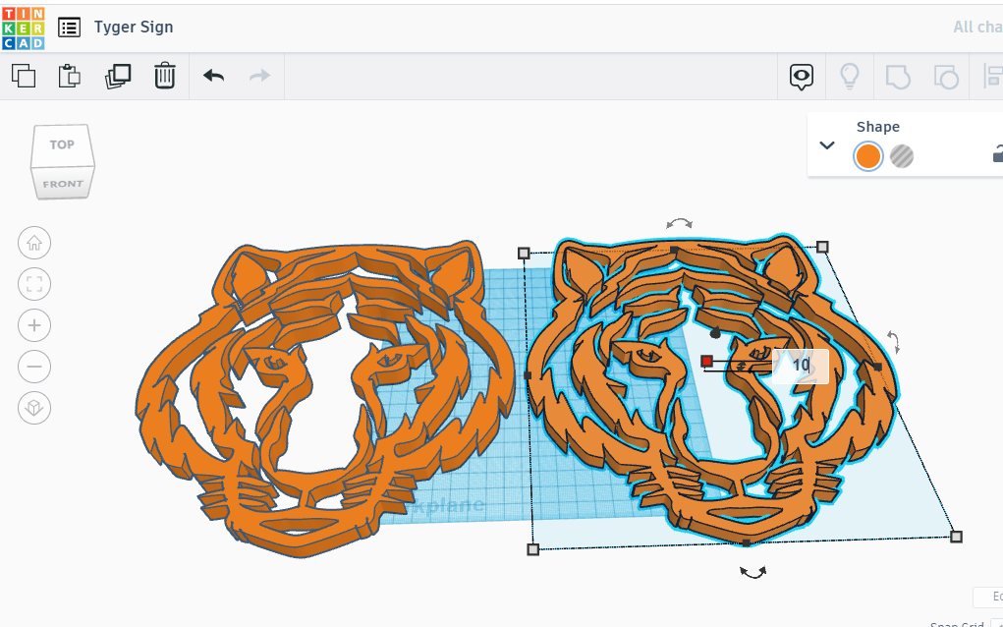Toggle Show all hidden objects lightbulb
Image resolution: width=1003 pixels, height=627 pixels.
850,76
